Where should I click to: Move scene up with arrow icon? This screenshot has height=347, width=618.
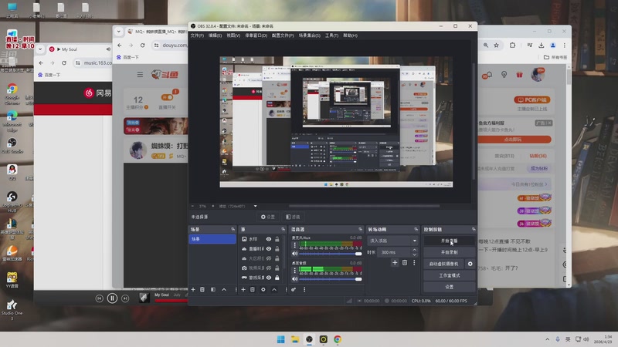(x=224, y=290)
